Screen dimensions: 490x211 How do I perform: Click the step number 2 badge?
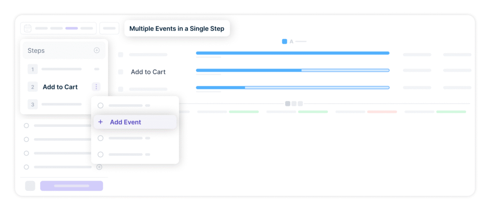[x=33, y=87]
